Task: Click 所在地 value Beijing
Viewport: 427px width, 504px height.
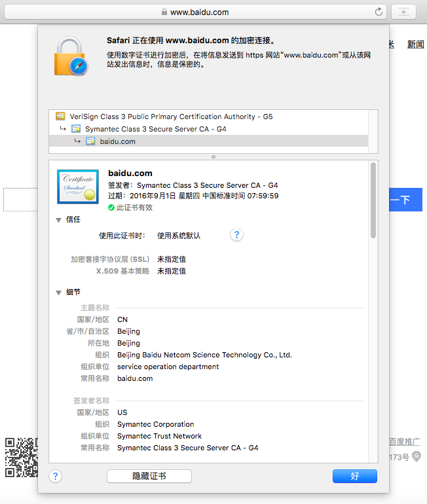Action: (128, 343)
